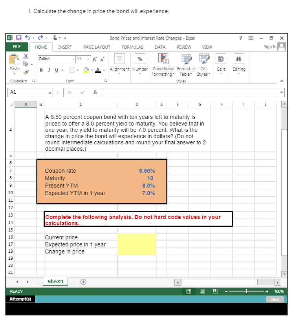
Task: Click the Insert Function fx icon
Action: (95, 92)
